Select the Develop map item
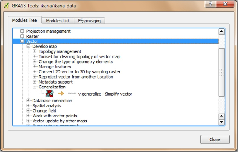This screenshot has height=152, width=238. pos(45,46)
